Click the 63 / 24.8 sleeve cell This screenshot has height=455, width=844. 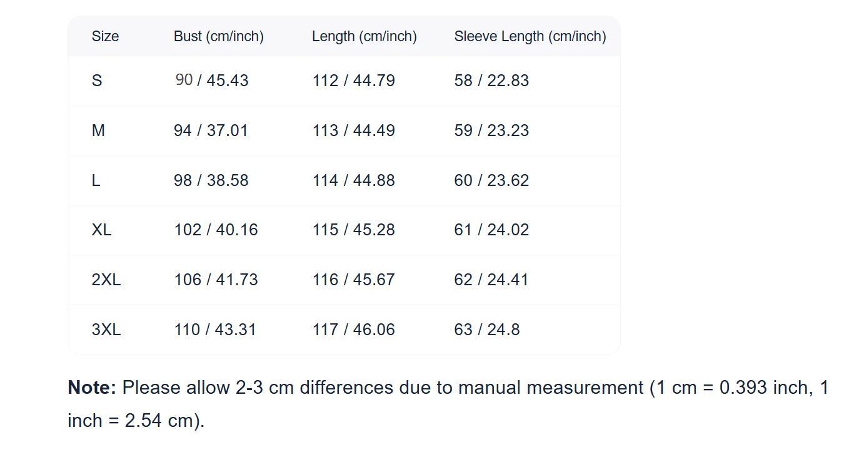click(487, 330)
